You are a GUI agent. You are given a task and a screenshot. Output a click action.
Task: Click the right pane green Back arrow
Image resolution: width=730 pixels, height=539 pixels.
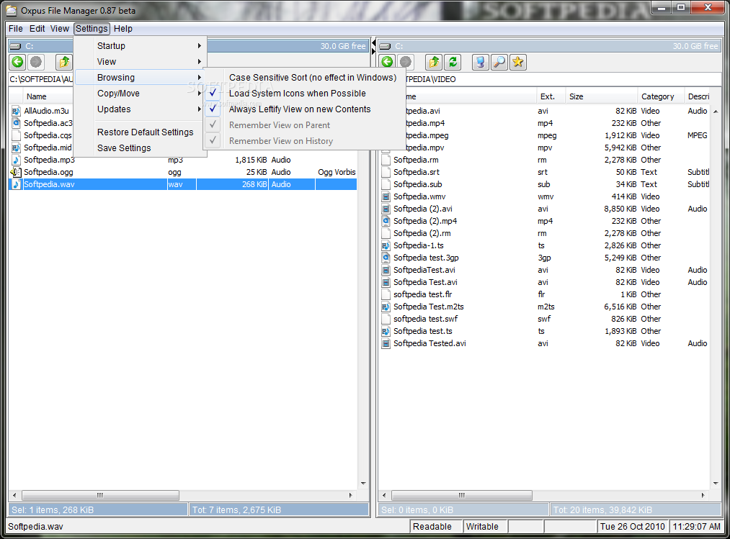(388, 62)
